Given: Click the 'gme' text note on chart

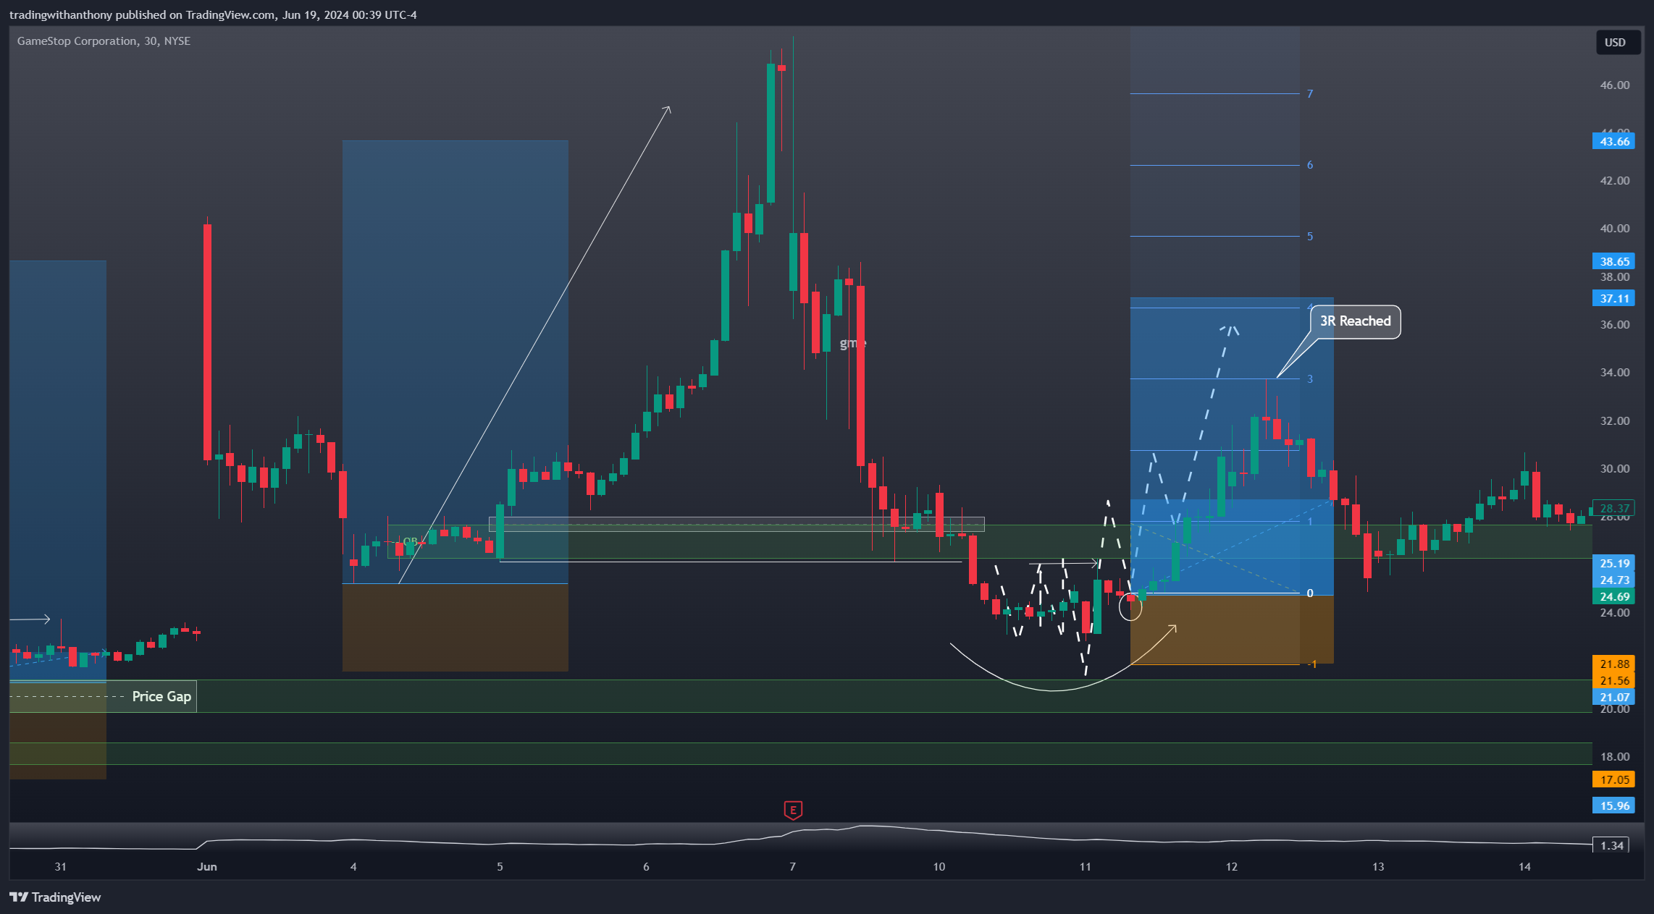Looking at the screenshot, I should (x=852, y=343).
